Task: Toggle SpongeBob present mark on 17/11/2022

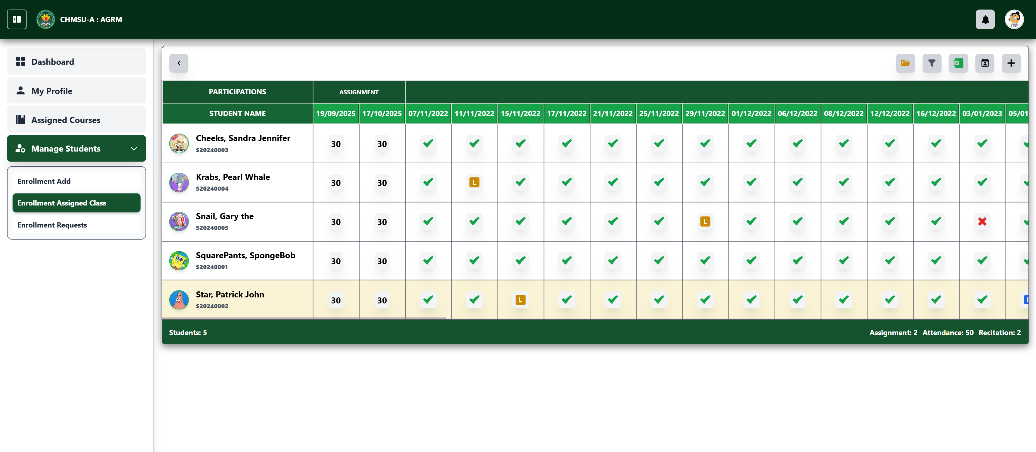Action: tap(567, 260)
